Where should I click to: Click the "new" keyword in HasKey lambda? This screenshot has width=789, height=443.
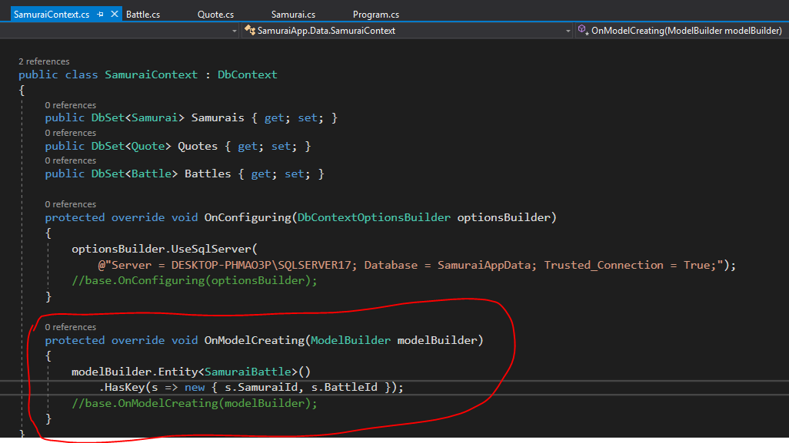point(195,387)
